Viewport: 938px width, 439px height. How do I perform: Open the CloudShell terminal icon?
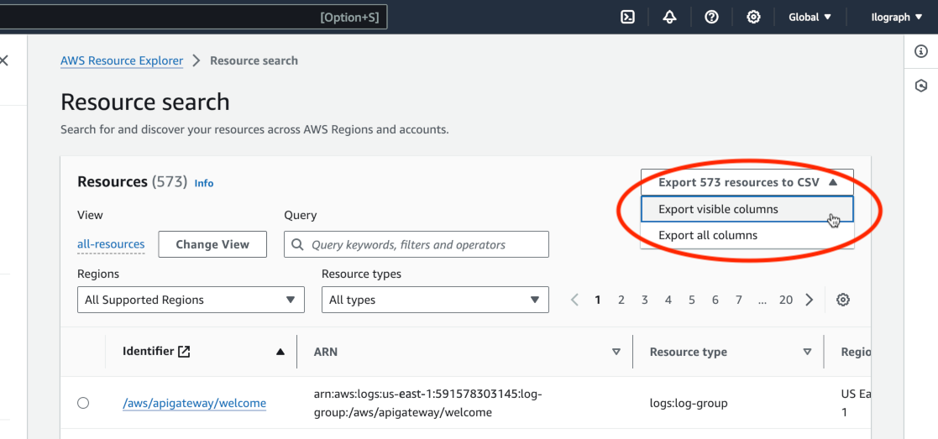tap(627, 17)
